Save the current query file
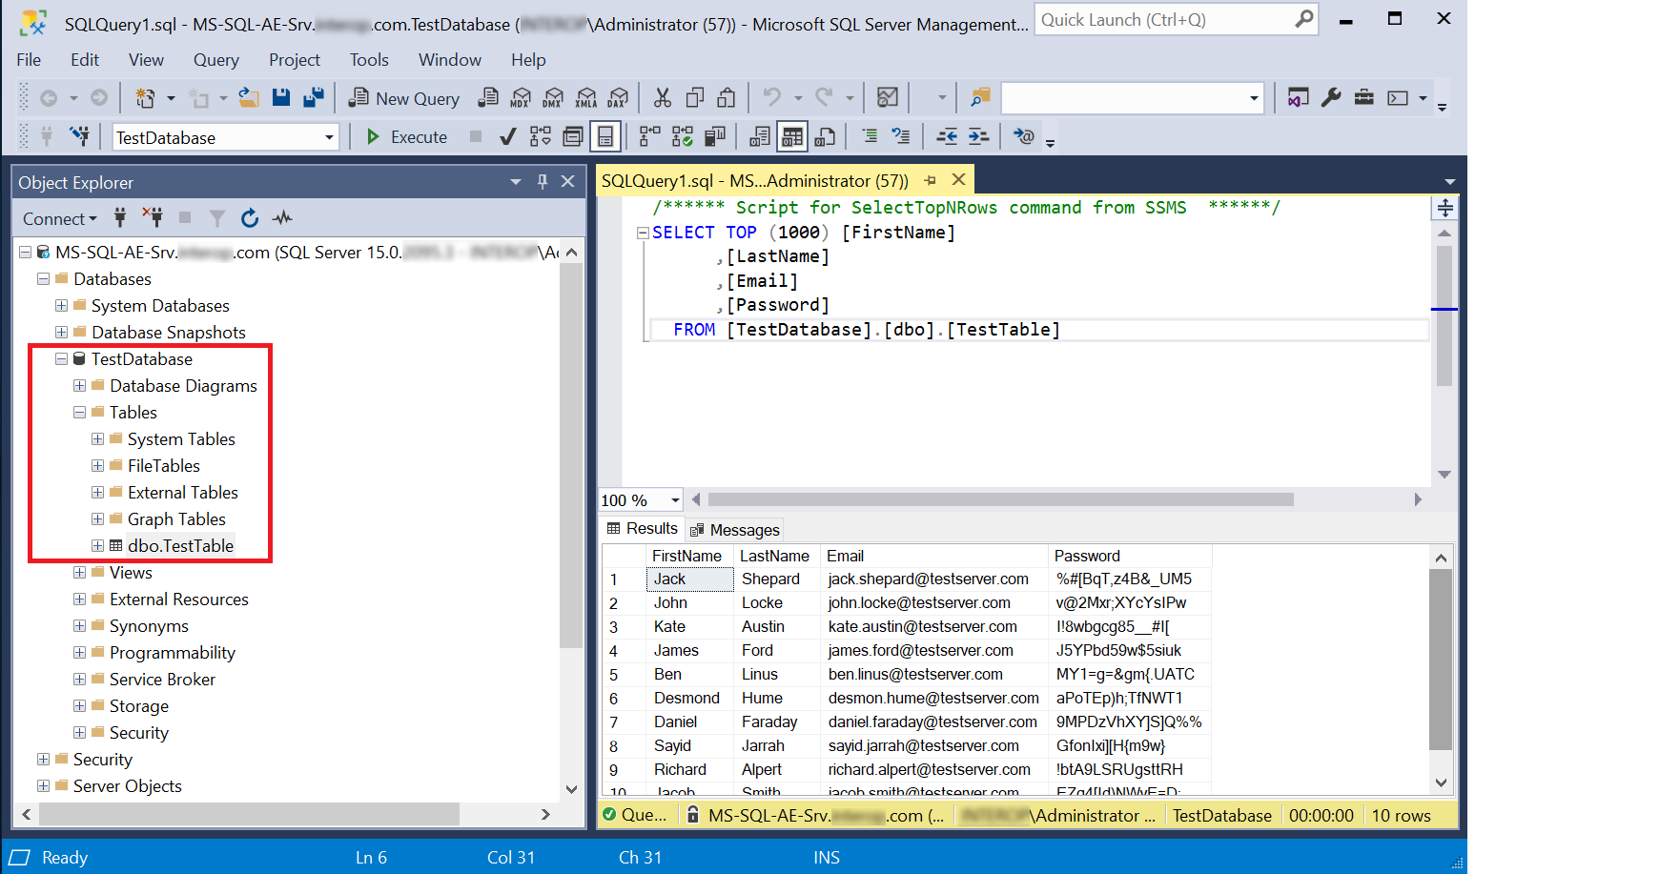1680x874 pixels. 281,97
